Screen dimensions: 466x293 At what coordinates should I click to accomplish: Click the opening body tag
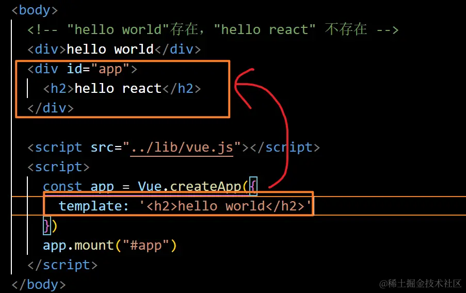[x=35, y=10]
